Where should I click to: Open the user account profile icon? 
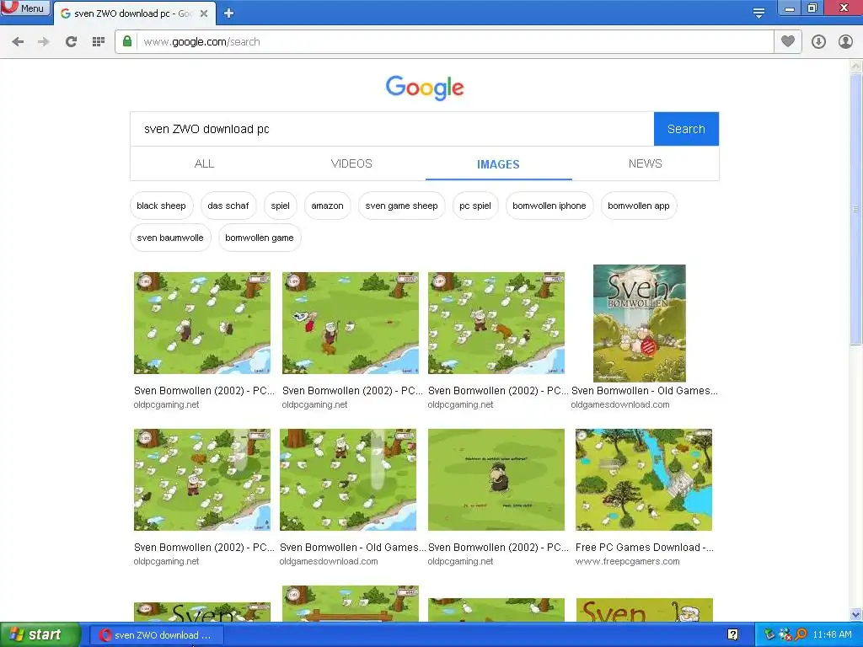pyautogui.click(x=845, y=42)
